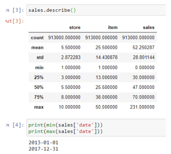The width and height of the screenshot is (171, 154).
Task: Click the sales.describe() code cell
Action: point(96,10)
